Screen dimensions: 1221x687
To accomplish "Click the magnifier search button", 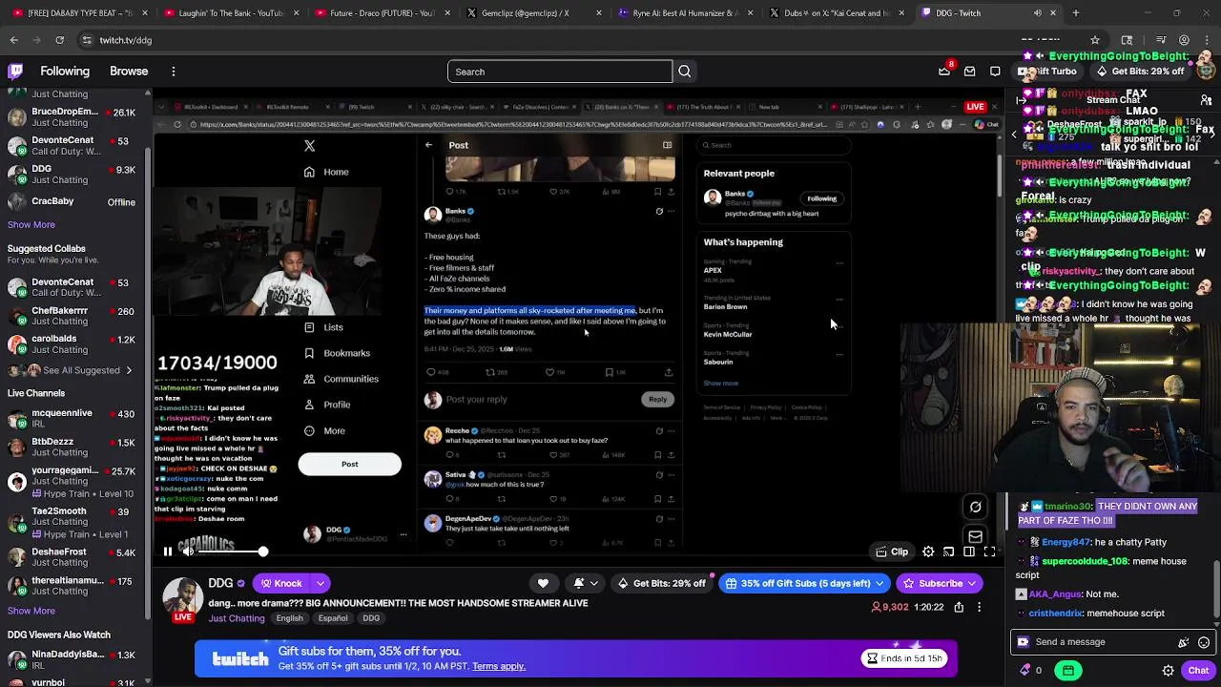I will click(x=685, y=72).
